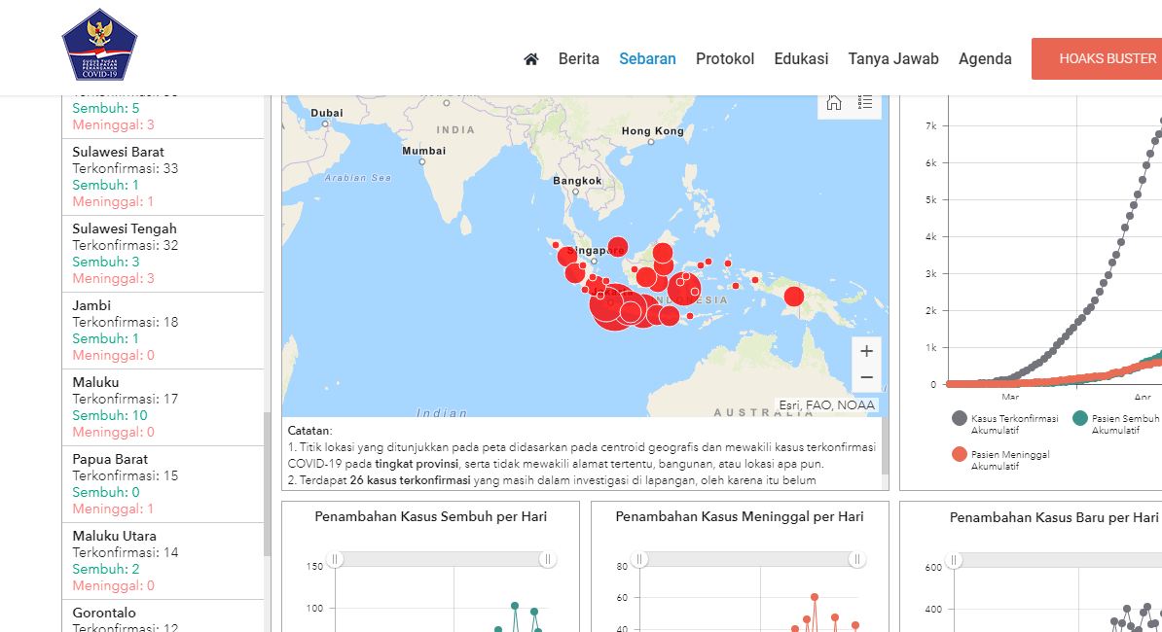The width and height of the screenshot is (1162, 632).
Task: Click right range handle on Kasus Meninggal chart
Action: pyautogui.click(x=856, y=559)
